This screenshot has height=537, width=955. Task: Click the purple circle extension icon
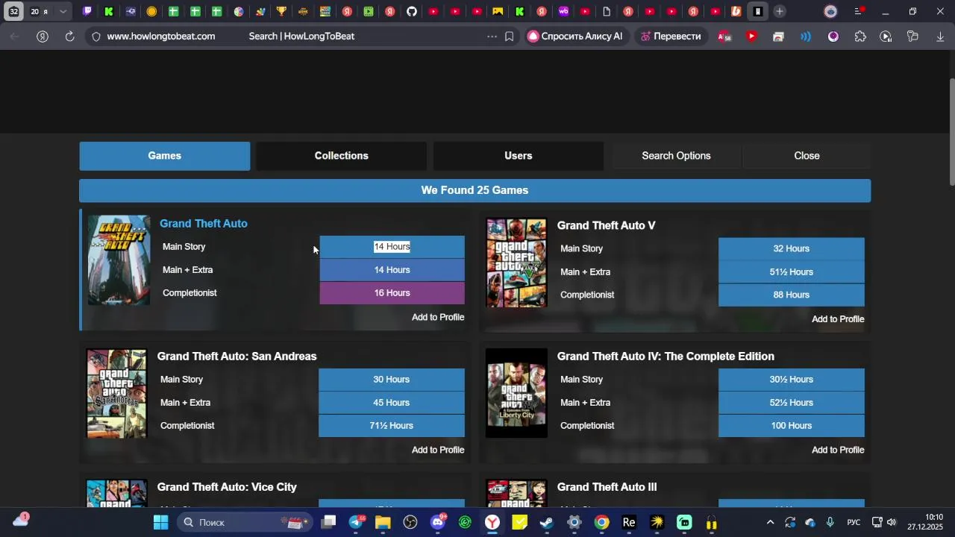(x=833, y=36)
